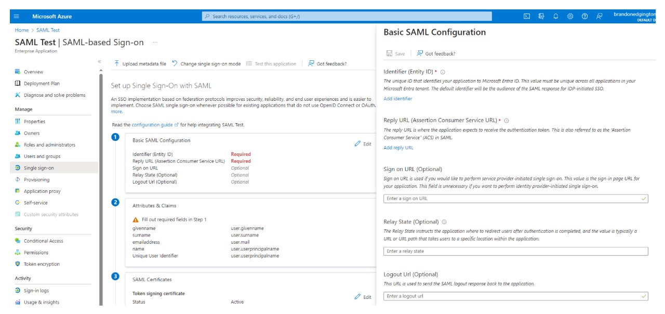Open the Azure portal hamburger menu

[16, 16]
